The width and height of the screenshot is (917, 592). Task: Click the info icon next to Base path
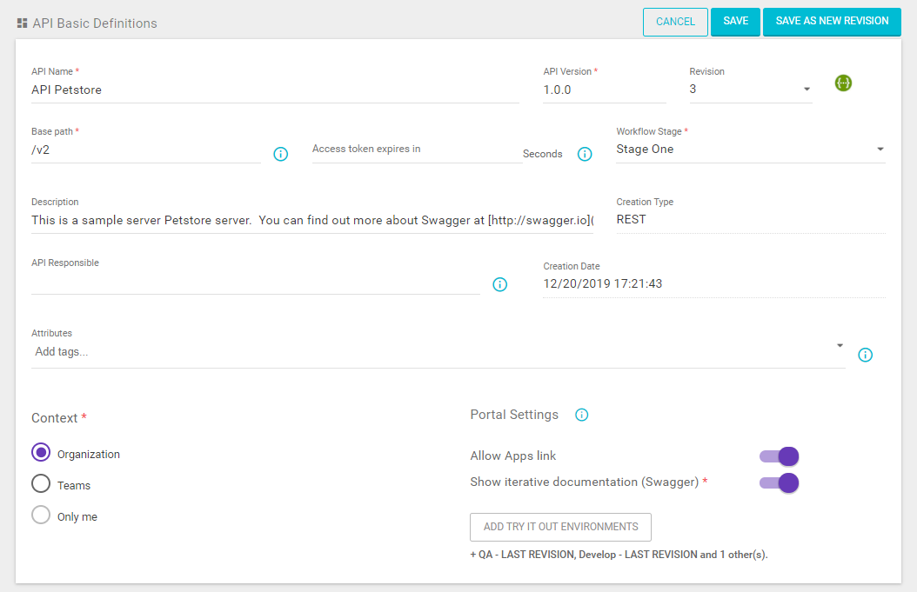(x=281, y=154)
